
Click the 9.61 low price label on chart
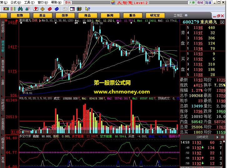(29, 93)
